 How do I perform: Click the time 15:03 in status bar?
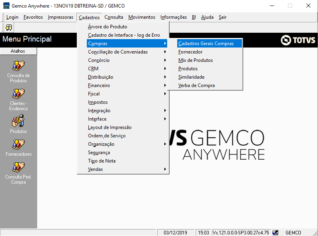click(204, 233)
